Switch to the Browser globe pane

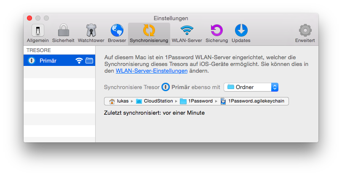117,33
